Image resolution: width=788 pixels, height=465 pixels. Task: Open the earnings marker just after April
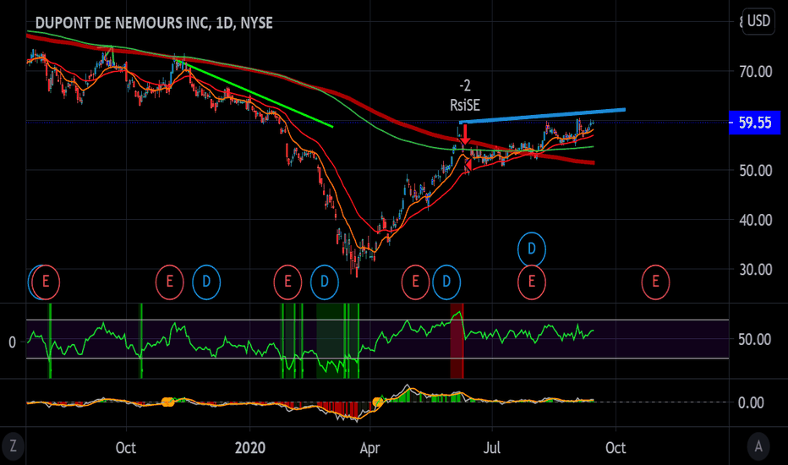(415, 282)
